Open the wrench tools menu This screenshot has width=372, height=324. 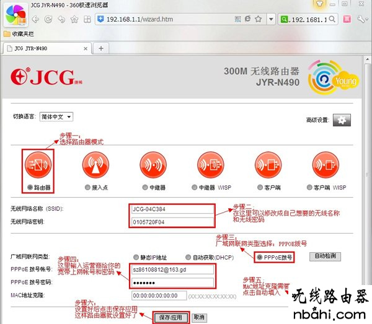pos(362,19)
